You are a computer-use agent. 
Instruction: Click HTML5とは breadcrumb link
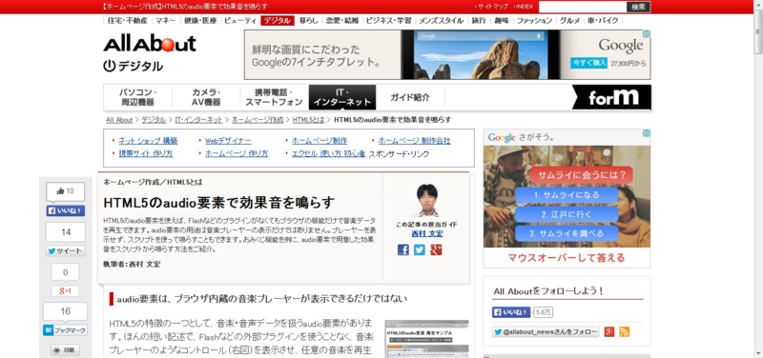(308, 120)
